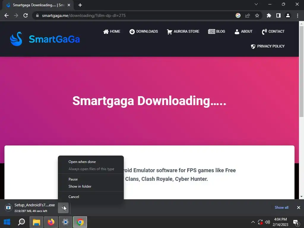Viewport: 304px width, 228px height.
Task: Select Cancel in download menu
Action: [x=91, y=197]
